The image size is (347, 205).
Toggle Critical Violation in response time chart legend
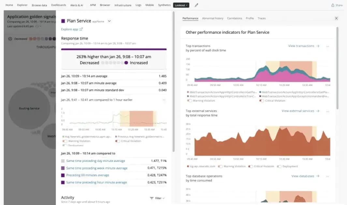point(118,141)
